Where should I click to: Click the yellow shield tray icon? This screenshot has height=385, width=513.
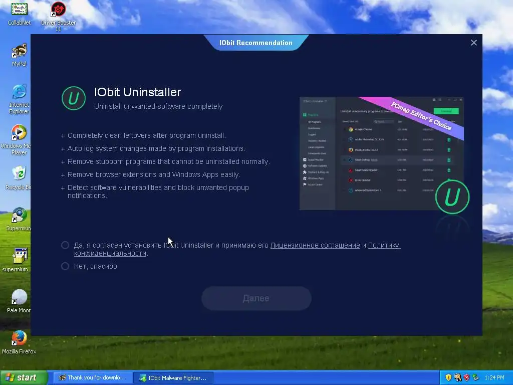[x=448, y=377]
